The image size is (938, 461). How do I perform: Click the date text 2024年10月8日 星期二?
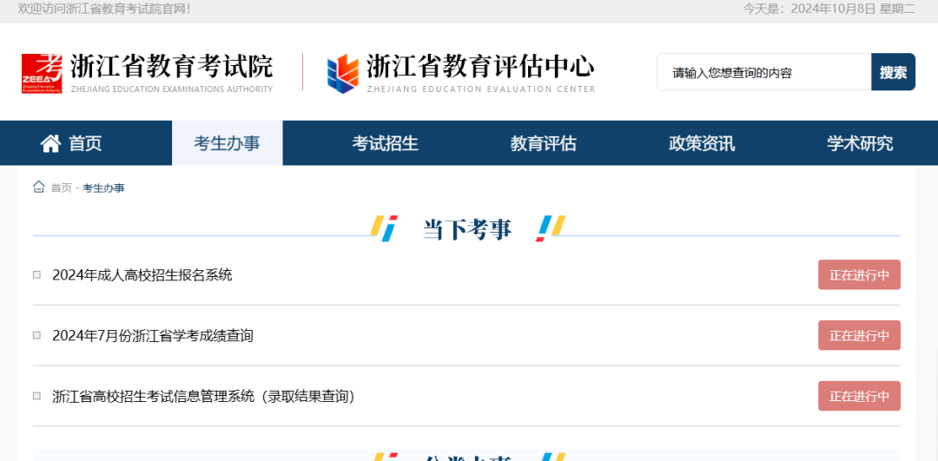[853, 9]
